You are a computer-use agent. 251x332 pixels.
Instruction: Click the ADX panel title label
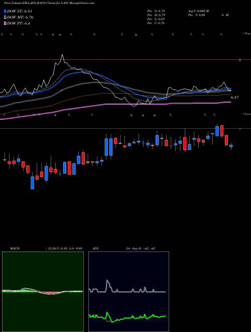[x=95, y=248]
